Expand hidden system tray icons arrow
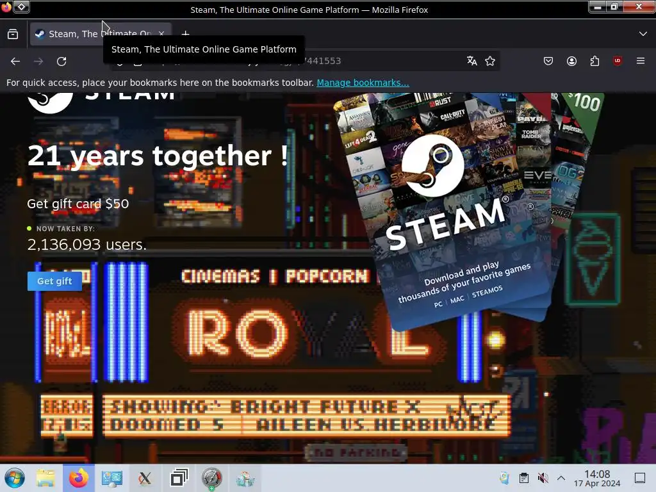The image size is (656, 492). click(561, 478)
